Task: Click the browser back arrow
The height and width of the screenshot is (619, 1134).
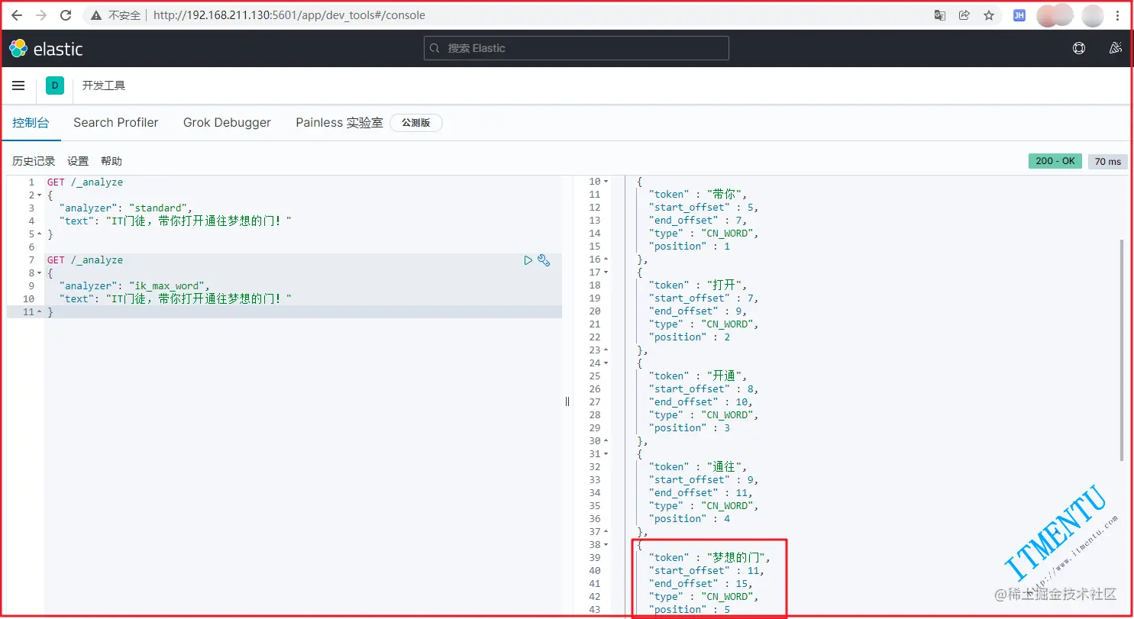Action: (x=17, y=15)
